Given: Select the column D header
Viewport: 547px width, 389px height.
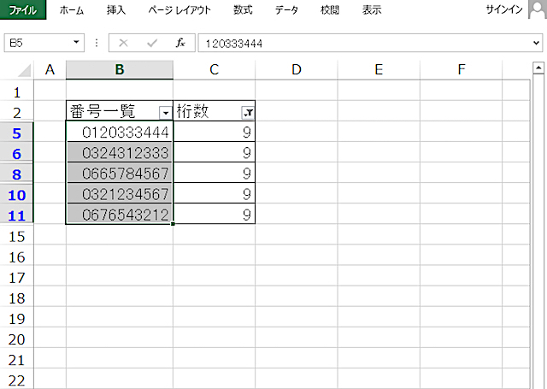Looking at the screenshot, I should 296,70.
